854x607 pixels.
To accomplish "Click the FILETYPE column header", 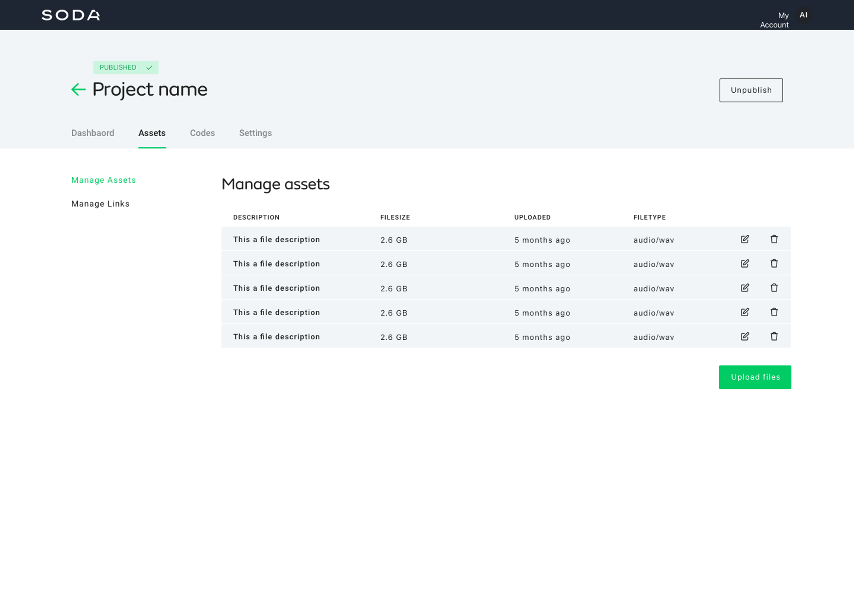I will click(649, 217).
